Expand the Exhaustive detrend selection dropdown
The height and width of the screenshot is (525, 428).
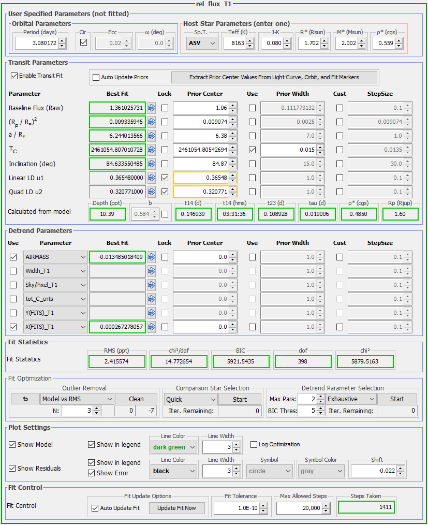click(350, 399)
